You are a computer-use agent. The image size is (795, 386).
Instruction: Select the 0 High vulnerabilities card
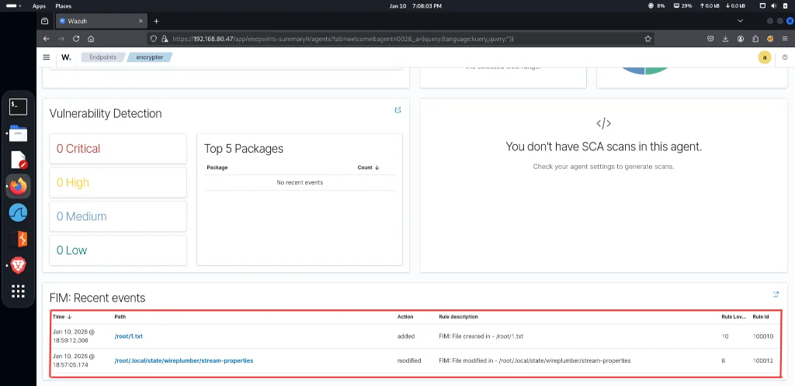(118, 183)
